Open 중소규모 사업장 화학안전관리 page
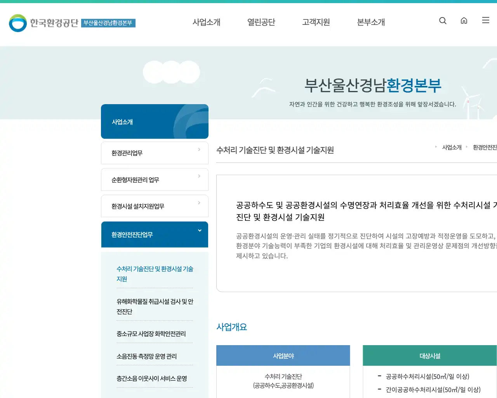Image resolution: width=497 pixels, height=398 pixels. coord(151,333)
